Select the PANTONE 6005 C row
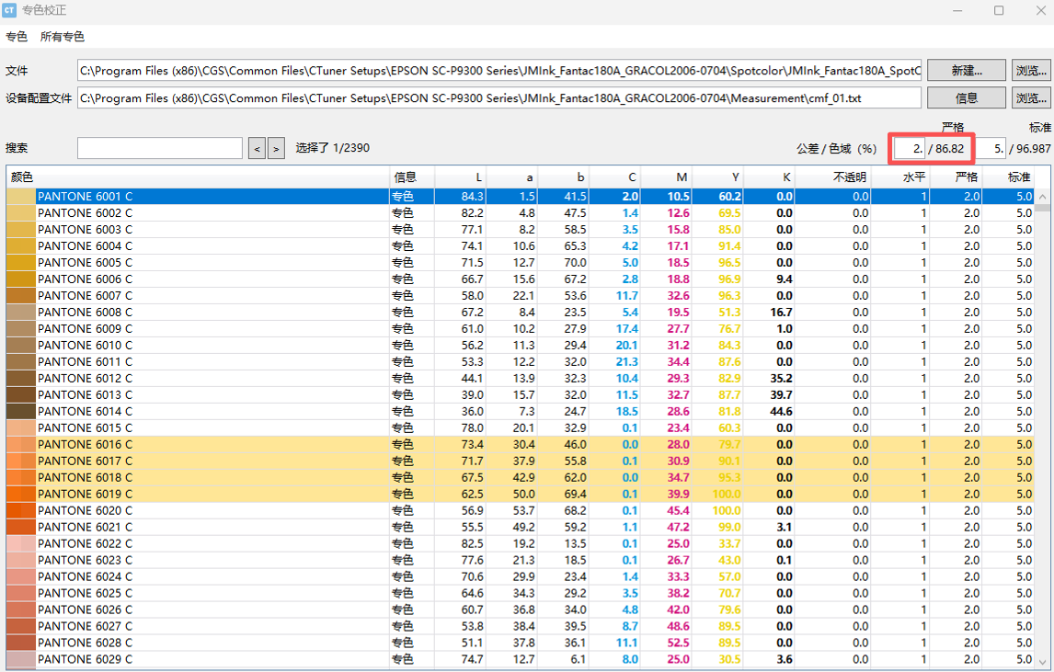This screenshot has height=672, width=1054. (x=520, y=262)
